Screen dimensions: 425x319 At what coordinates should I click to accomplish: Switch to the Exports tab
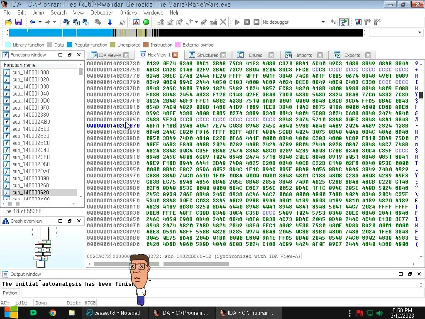pos(352,55)
